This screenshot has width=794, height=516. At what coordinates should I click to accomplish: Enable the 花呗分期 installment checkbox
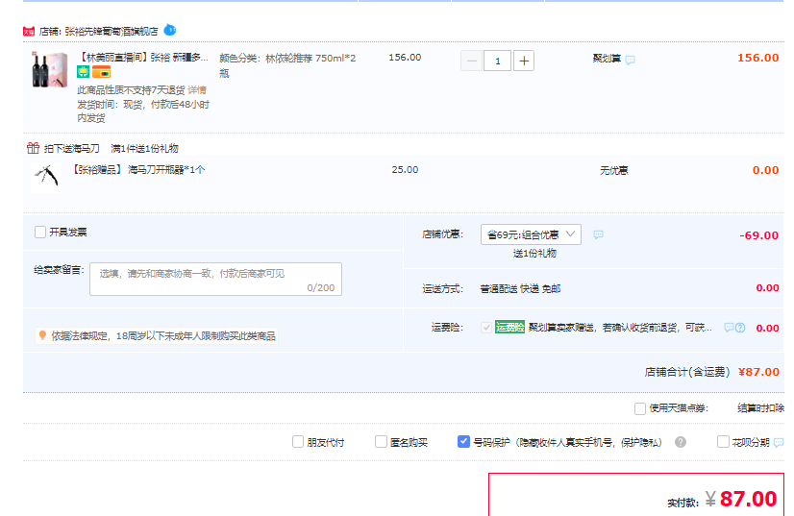(723, 442)
